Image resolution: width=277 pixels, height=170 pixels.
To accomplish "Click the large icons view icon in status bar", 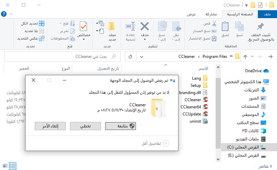I will click(x=5, y=166).
